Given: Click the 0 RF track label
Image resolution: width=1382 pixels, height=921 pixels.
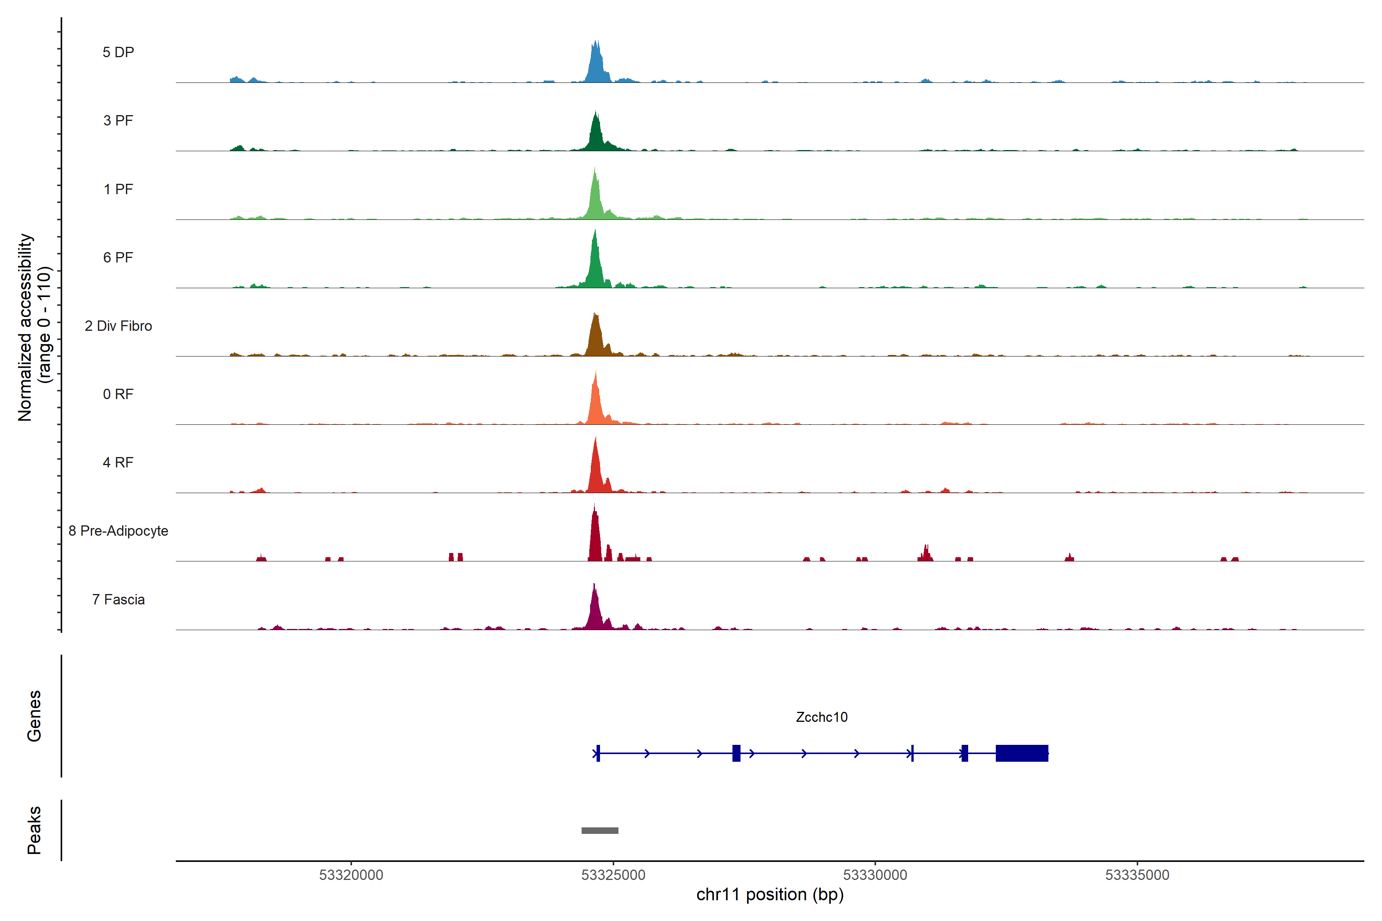Looking at the screenshot, I should 118,394.
